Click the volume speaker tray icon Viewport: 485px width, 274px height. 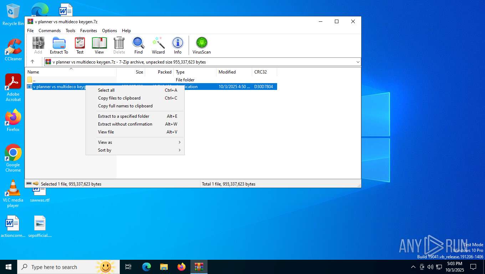[430, 267]
